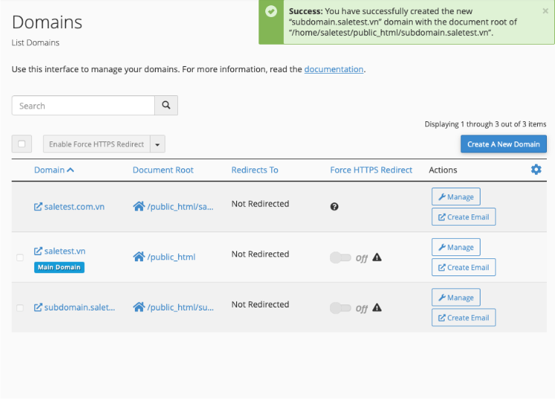Click help question mark in saletest.com.vn row
The image size is (555, 399).
pyautogui.click(x=334, y=207)
